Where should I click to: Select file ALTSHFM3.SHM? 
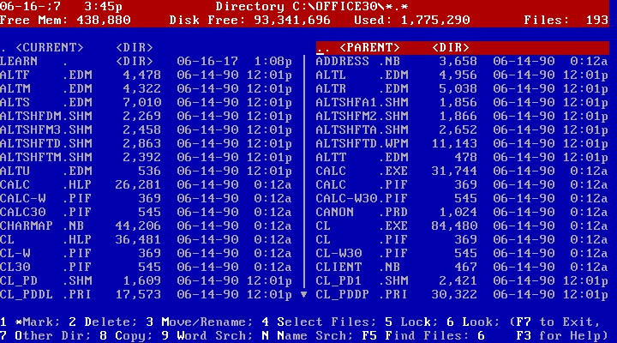[147, 130]
